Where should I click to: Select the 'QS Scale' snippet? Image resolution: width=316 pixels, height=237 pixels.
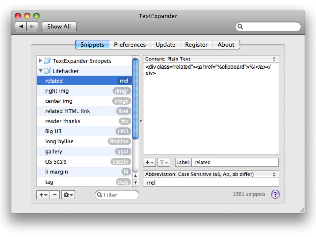85,162
